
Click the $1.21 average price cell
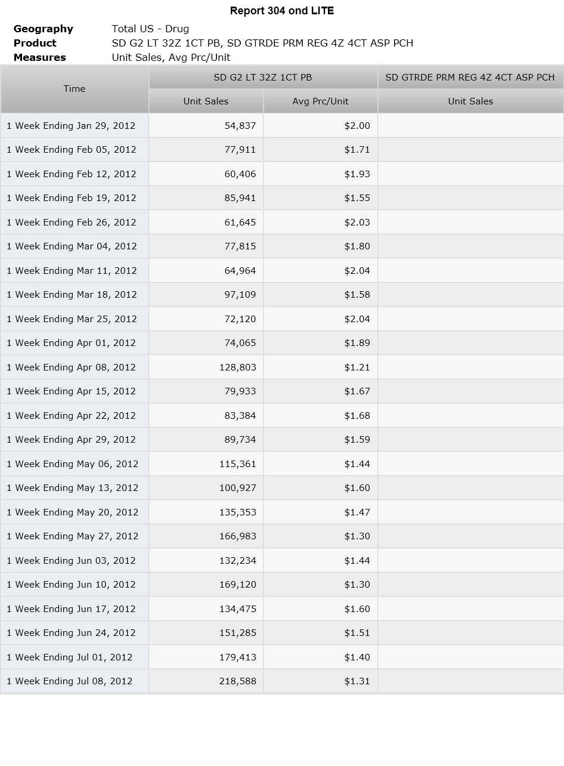pos(320,367)
